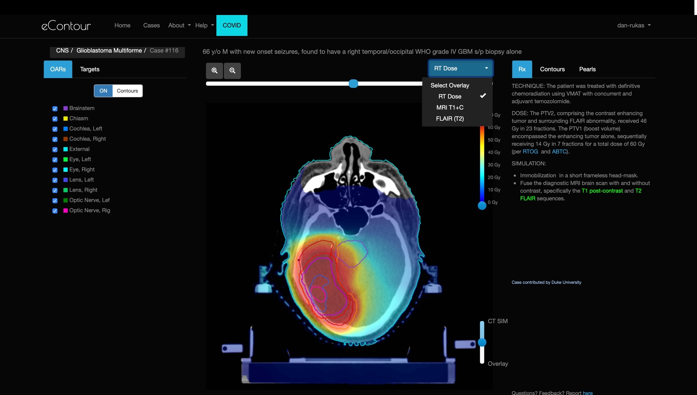
Task: Hide the External contour checkbox
Action: pos(55,149)
